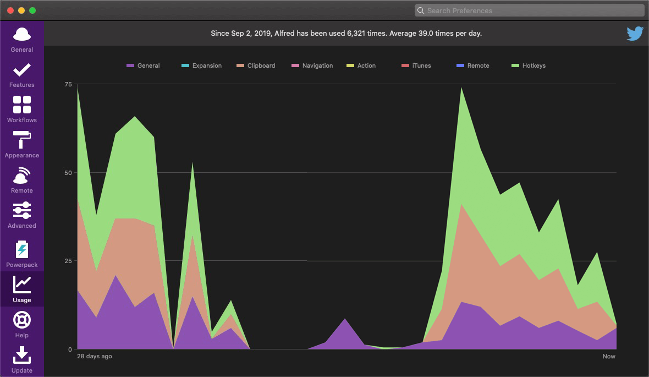649x377 pixels.
Task: Click the Action legend label
Action: pyautogui.click(x=366, y=65)
